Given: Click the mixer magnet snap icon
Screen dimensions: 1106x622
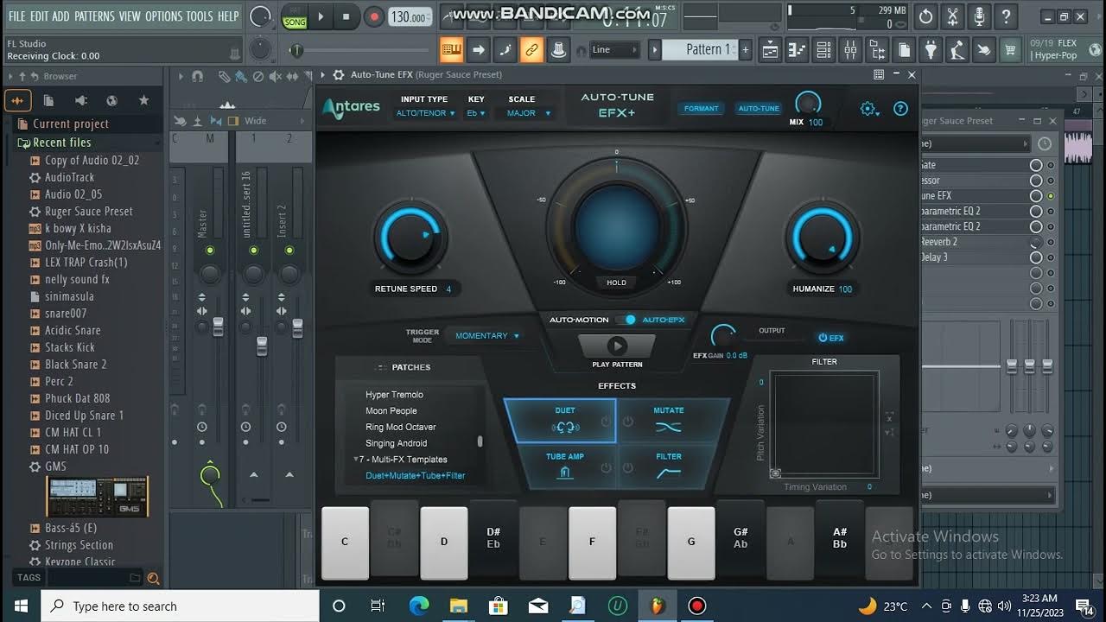Looking at the screenshot, I should (x=197, y=76).
